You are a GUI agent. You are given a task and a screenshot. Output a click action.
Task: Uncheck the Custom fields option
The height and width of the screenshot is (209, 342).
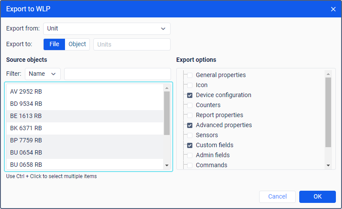tap(190, 145)
